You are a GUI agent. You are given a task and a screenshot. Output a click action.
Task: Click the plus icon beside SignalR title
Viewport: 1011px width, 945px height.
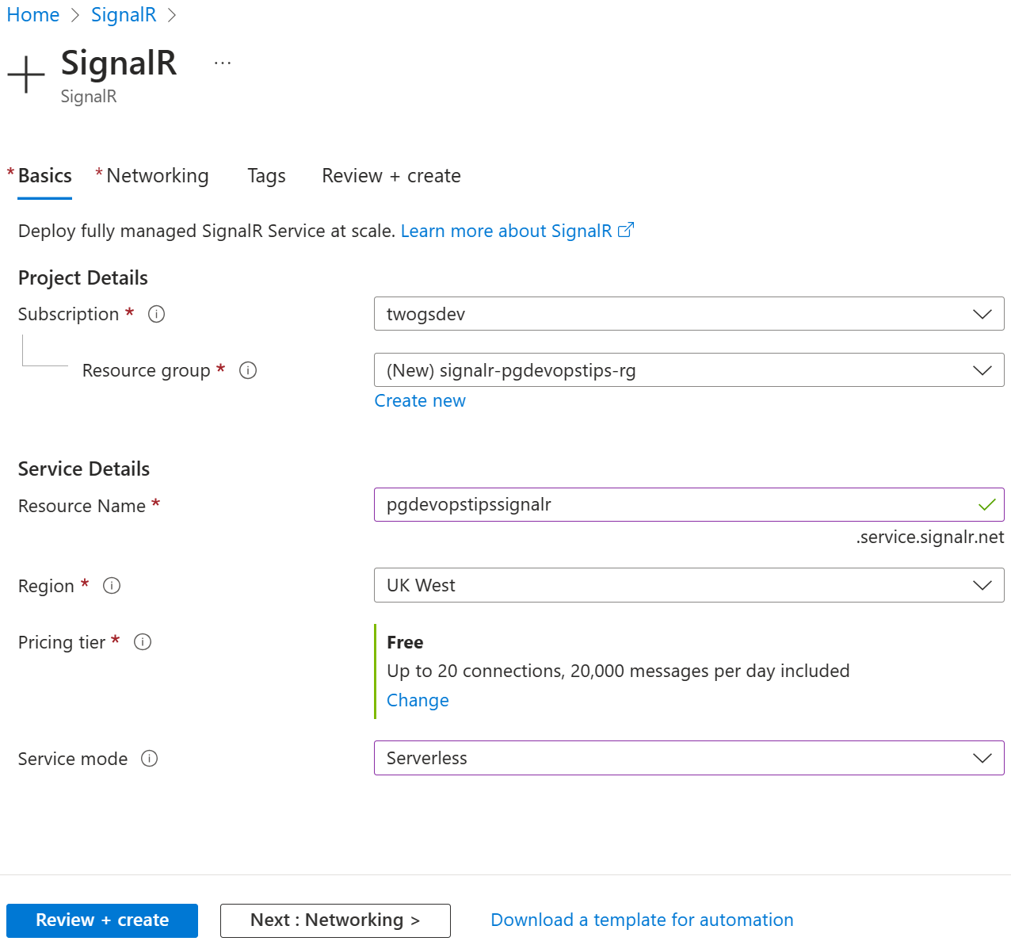pyautogui.click(x=26, y=75)
